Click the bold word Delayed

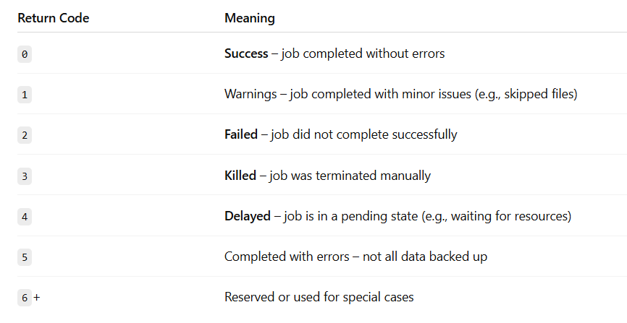247,216
